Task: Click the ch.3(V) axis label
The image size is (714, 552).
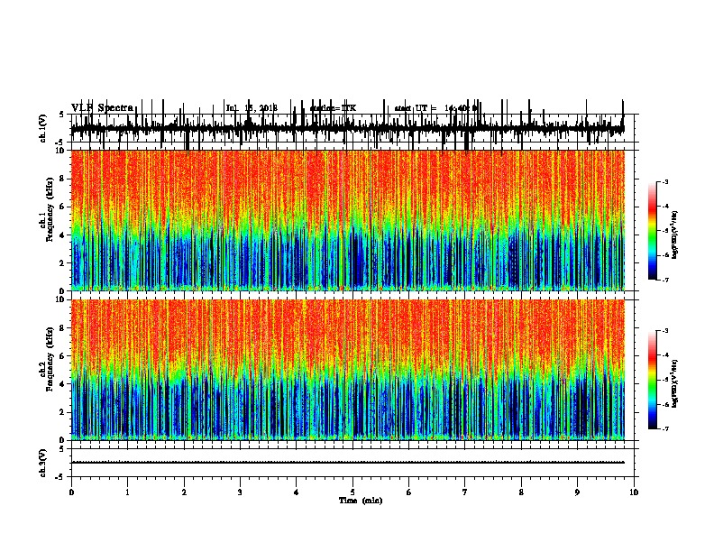Action: [43, 463]
